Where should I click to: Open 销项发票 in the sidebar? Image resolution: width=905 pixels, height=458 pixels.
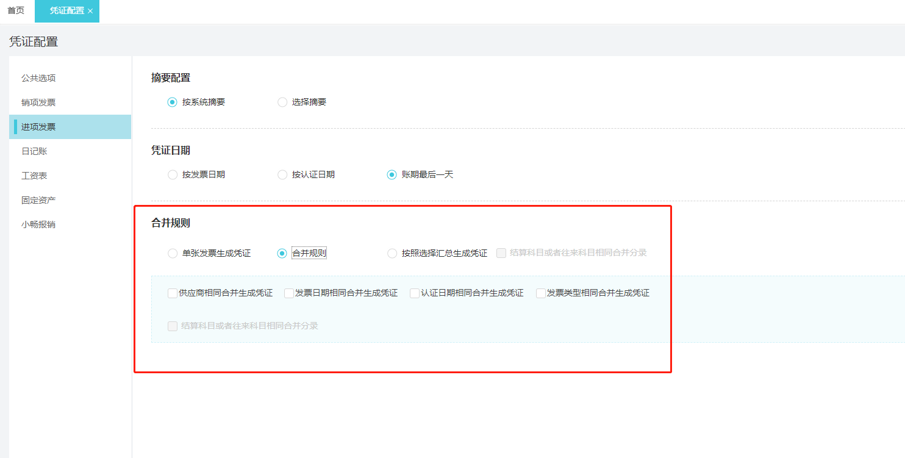38,102
